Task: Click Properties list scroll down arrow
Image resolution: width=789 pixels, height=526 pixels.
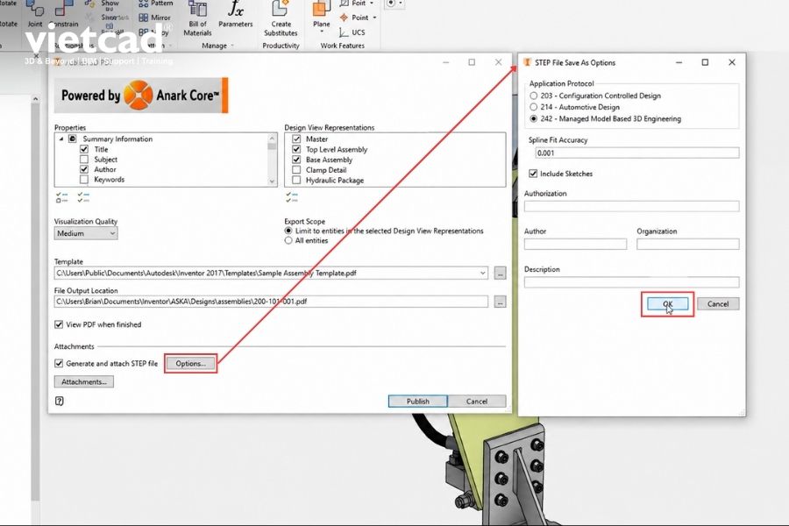Action: (273, 181)
